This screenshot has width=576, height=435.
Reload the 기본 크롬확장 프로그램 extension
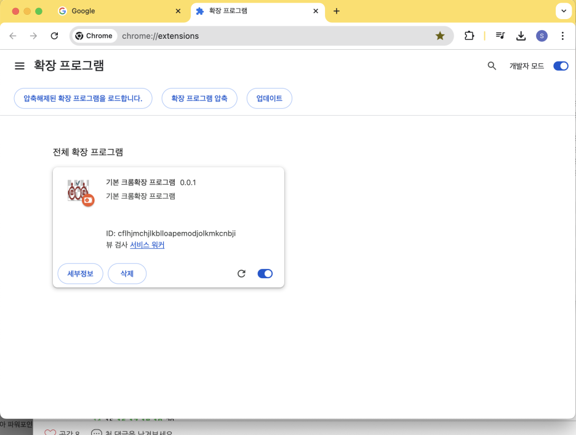click(x=241, y=273)
